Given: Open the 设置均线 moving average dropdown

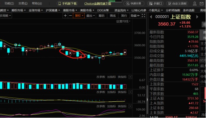Looking at the screenshot, I should (x=123, y=21).
